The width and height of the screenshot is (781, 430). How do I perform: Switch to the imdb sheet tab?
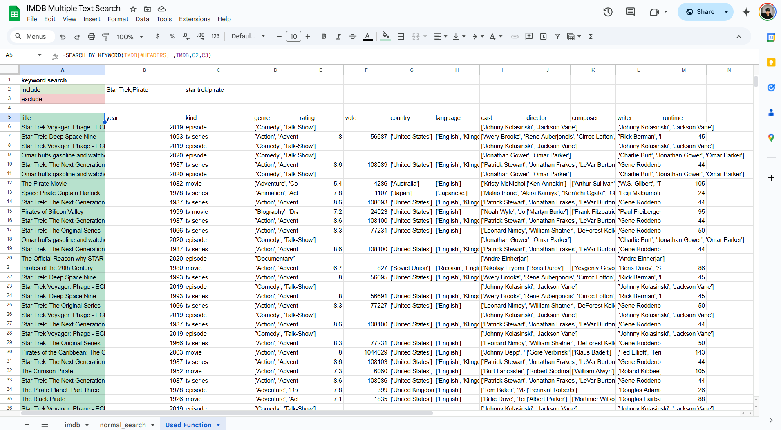click(x=76, y=425)
